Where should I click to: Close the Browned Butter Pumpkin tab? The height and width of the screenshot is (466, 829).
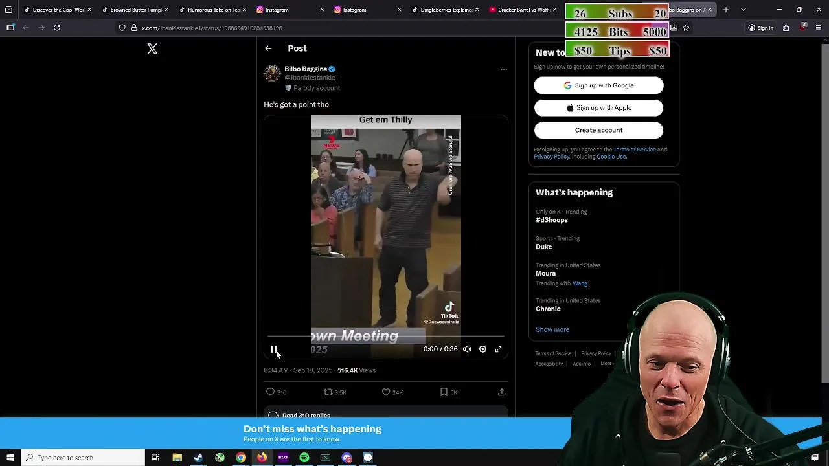tap(166, 10)
